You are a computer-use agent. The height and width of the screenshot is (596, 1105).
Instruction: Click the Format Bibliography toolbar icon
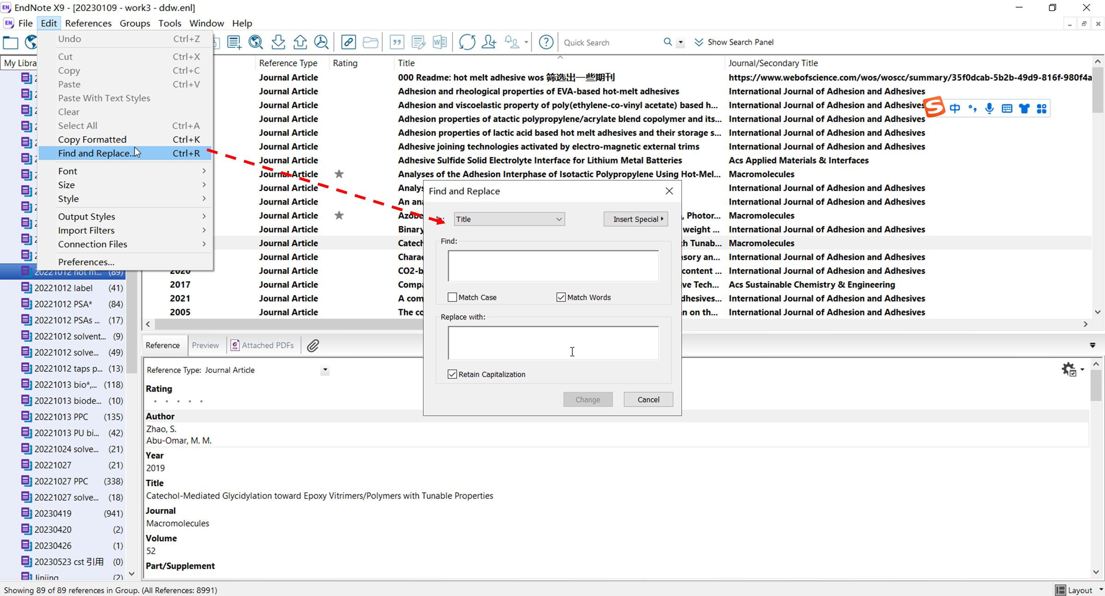(418, 42)
